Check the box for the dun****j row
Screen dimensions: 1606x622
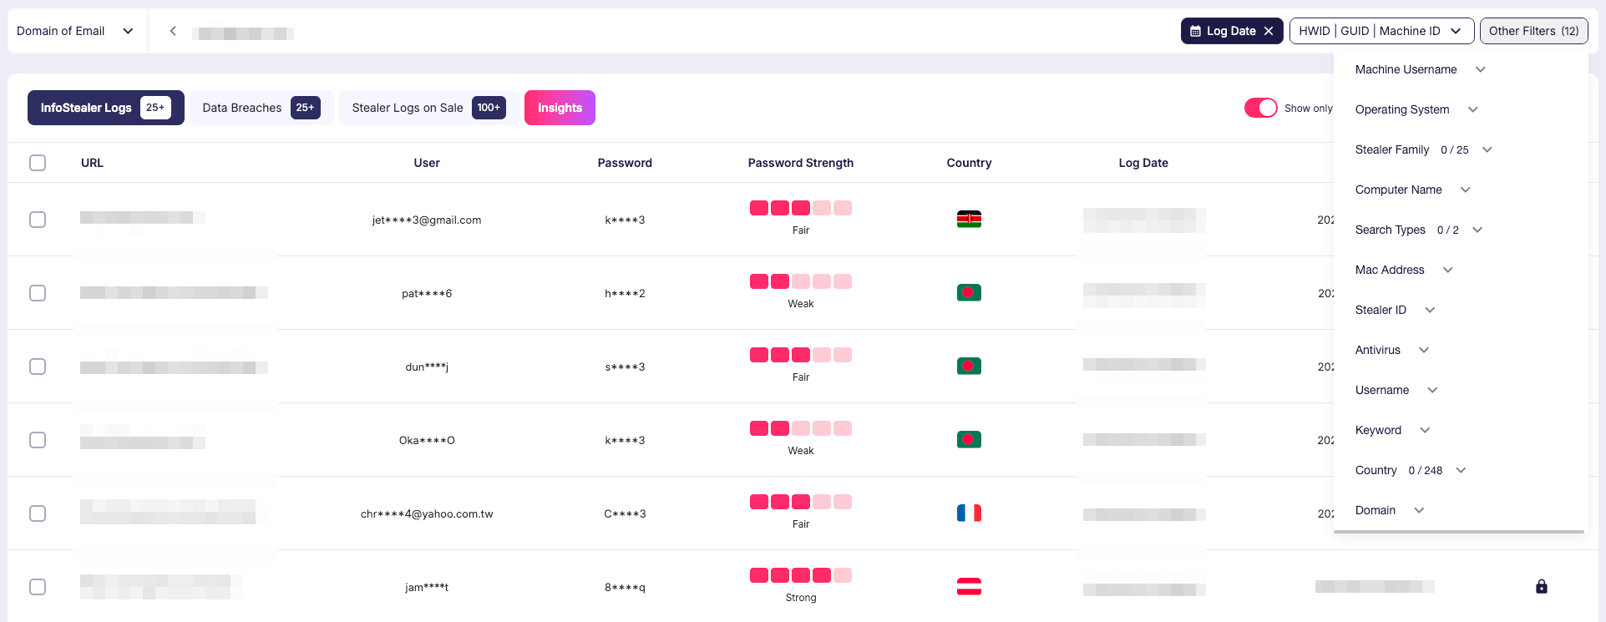tap(38, 367)
